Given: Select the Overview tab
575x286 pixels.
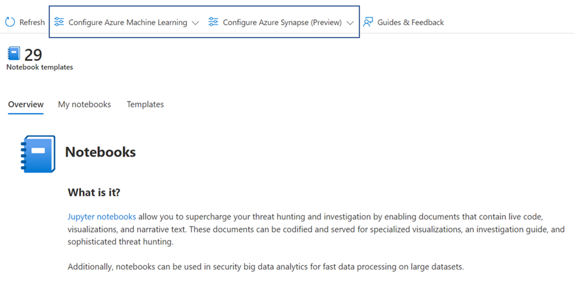Looking at the screenshot, I should coord(26,105).
